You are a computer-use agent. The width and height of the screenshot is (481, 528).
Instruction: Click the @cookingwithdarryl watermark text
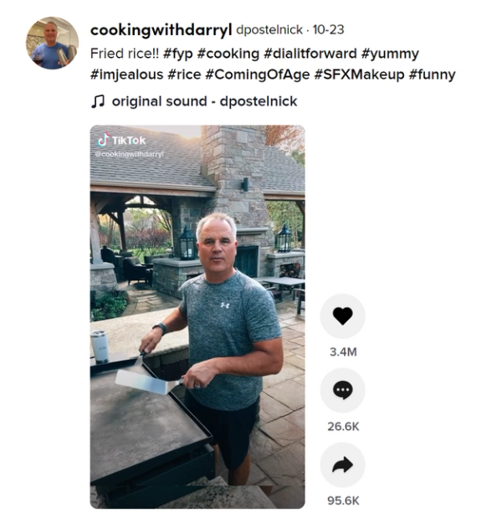tap(129, 154)
